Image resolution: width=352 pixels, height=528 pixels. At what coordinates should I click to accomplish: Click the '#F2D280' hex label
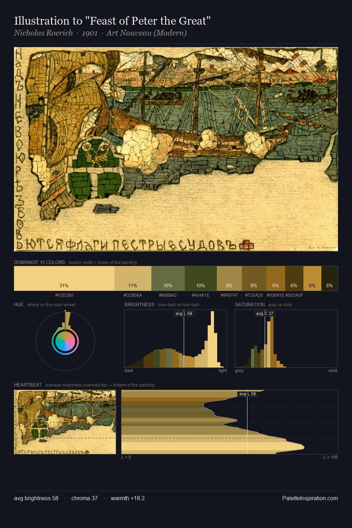tap(64, 295)
